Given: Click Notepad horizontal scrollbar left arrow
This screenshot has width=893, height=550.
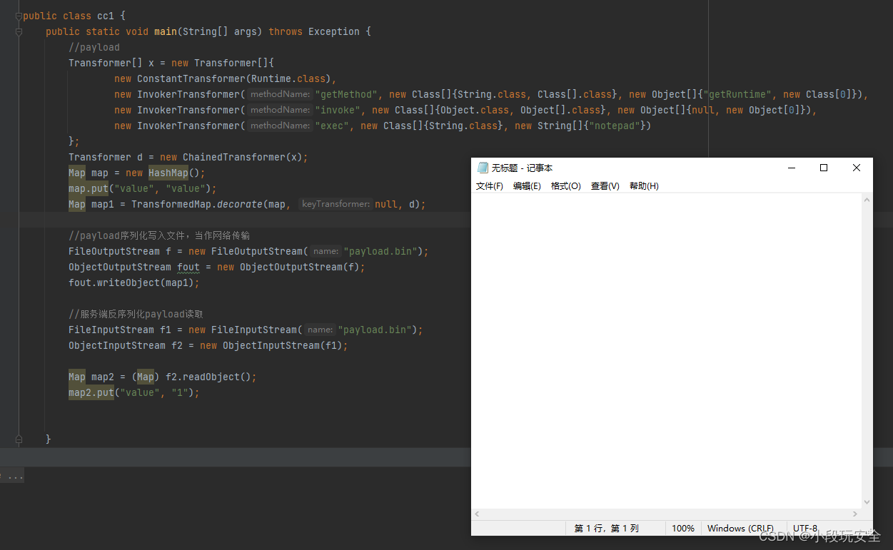Looking at the screenshot, I should coord(478,514).
